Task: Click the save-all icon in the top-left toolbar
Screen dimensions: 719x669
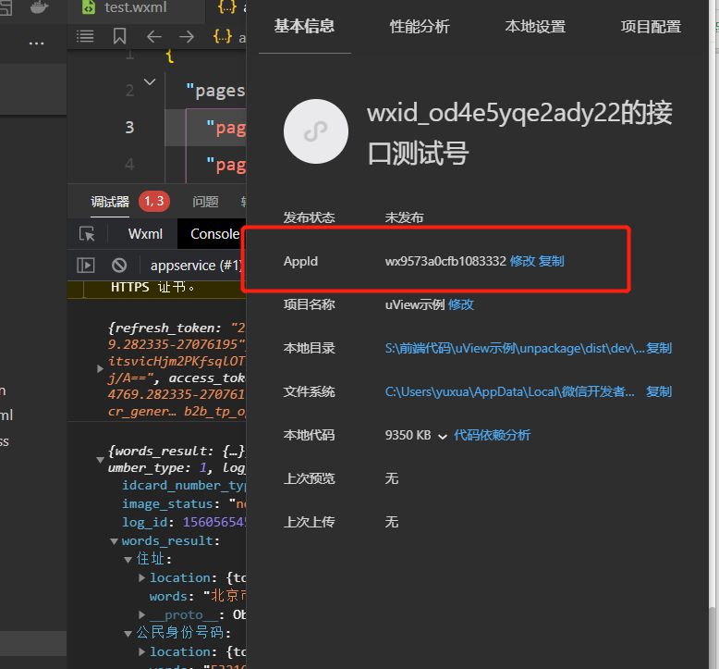Action: [6, 6]
